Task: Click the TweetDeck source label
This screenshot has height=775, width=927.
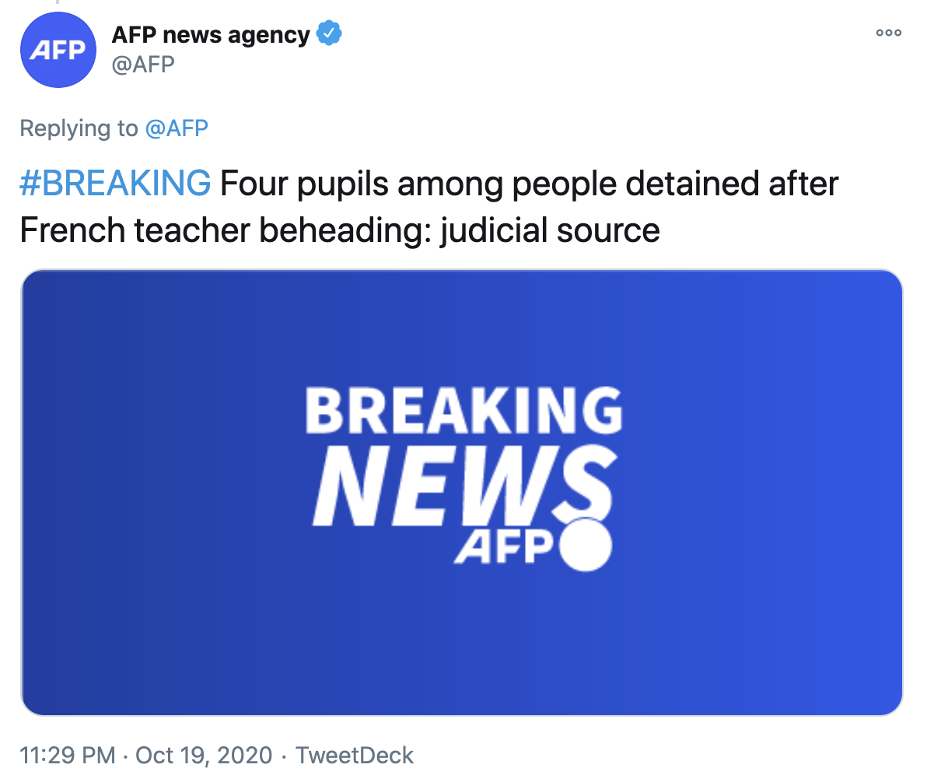Action: [355, 755]
